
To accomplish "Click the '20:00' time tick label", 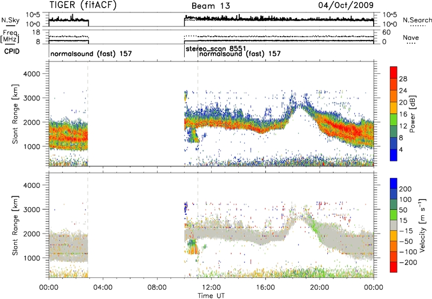I will tap(320, 288).
